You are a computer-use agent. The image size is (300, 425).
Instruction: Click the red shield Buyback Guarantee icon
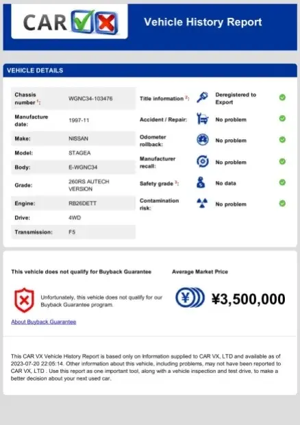tap(24, 300)
